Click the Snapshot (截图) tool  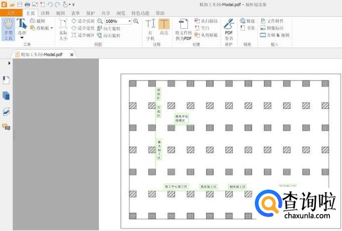point(37,21)
